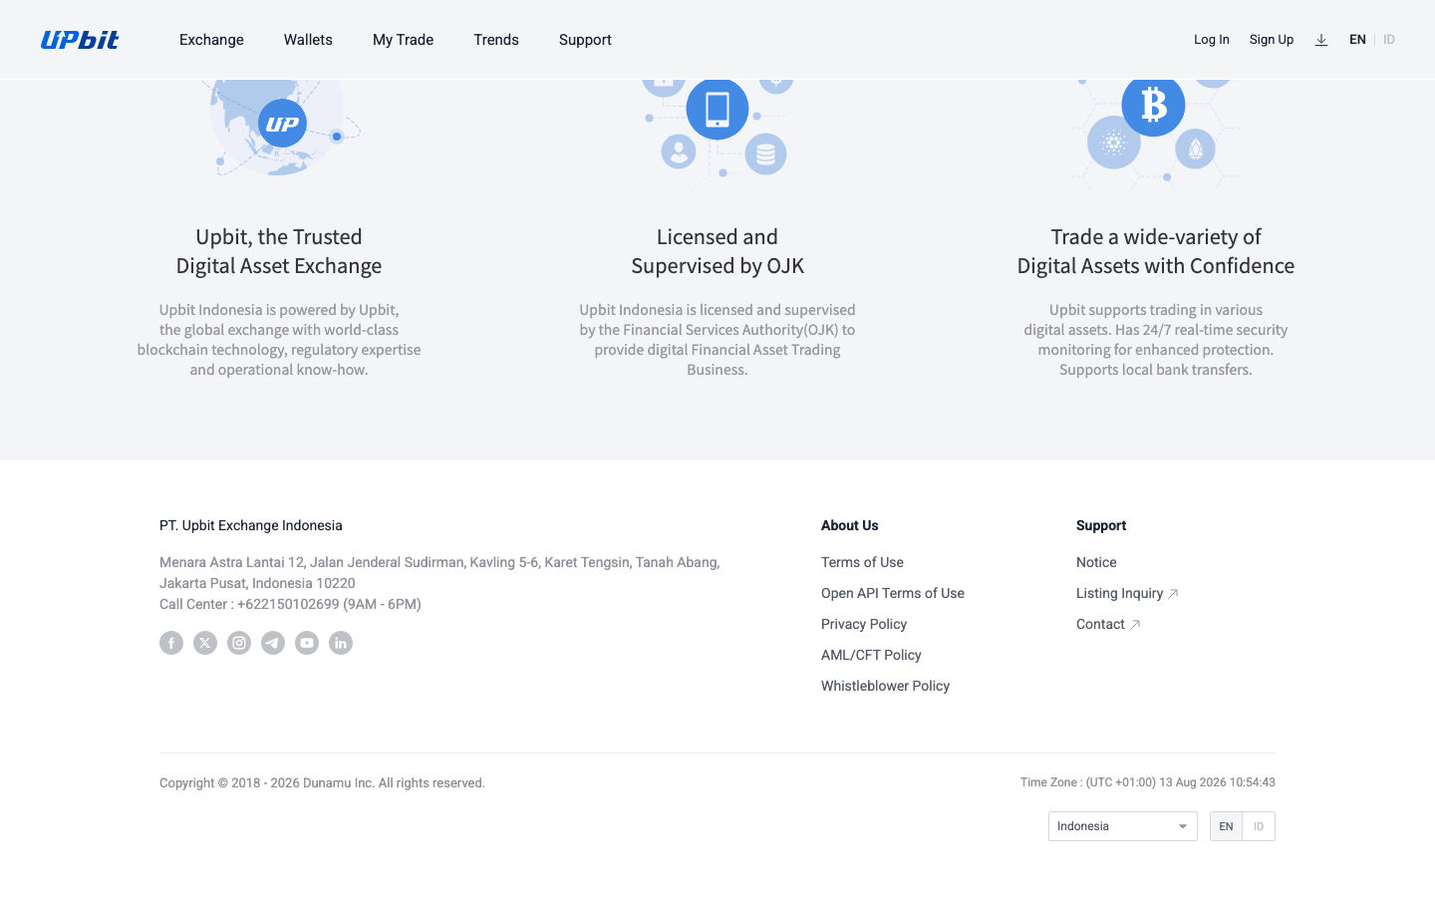Screen dimensions: 1435x897
Task: Click the Bitcoin assets illustration
Action: tap(1156, 134)
